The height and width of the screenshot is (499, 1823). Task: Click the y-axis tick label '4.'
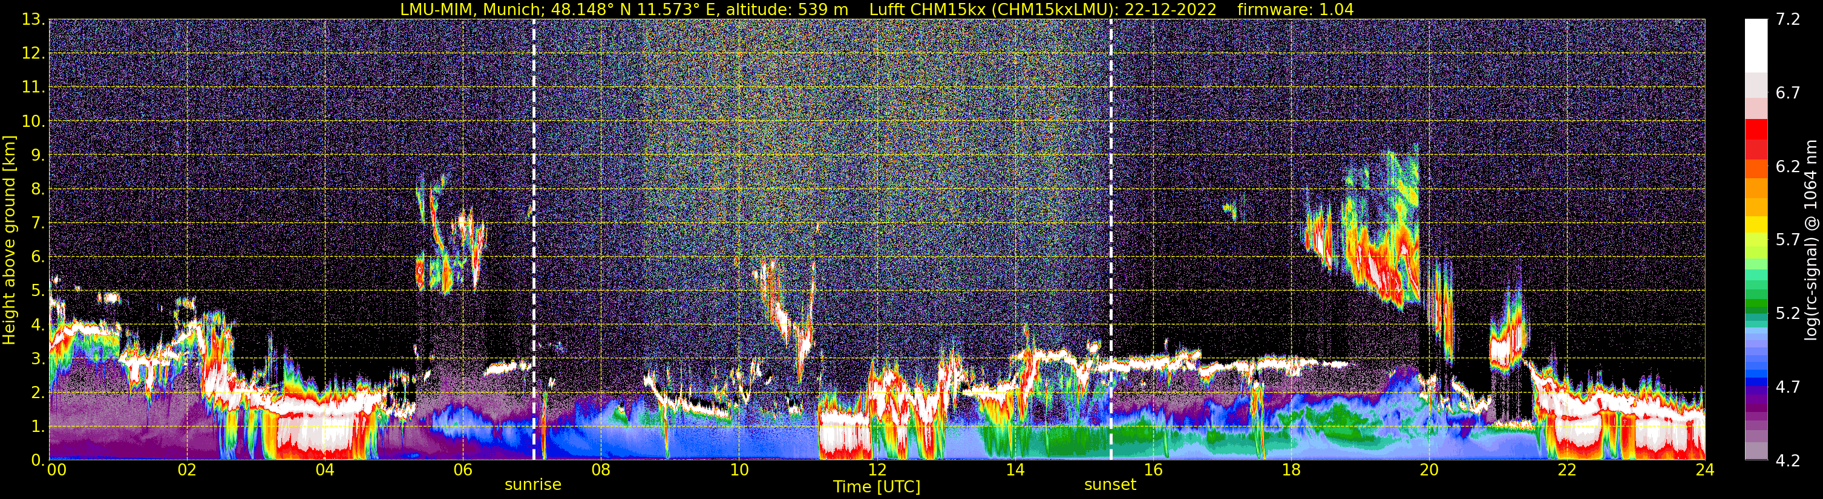pyautogui.click(x=38, y=325)
